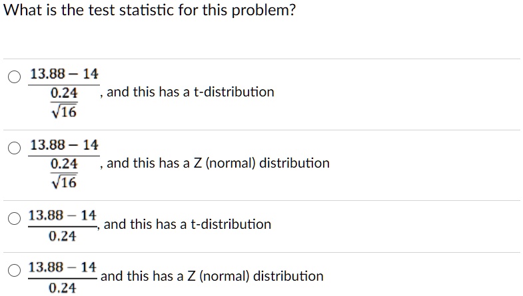This screenshot has width=523, height=296.
Task: Click the 13.88 – 14 numerator in fourth option
Action: coord(63,267)
